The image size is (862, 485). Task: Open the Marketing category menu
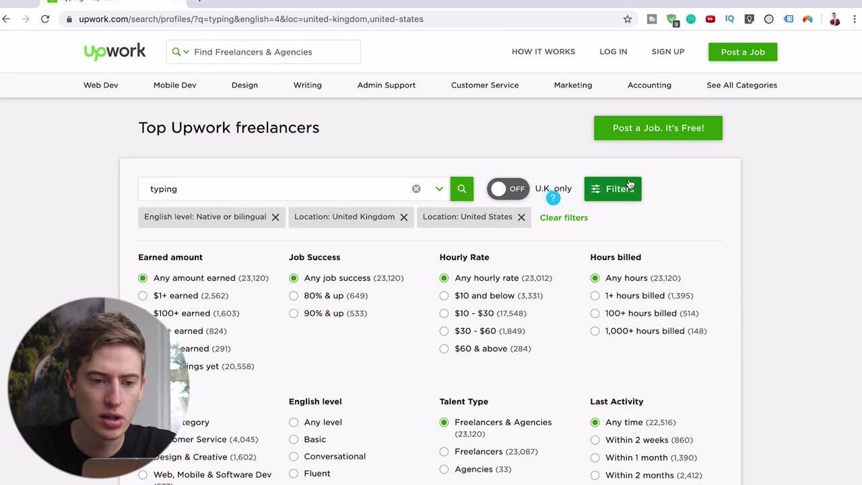click(573, 85)
